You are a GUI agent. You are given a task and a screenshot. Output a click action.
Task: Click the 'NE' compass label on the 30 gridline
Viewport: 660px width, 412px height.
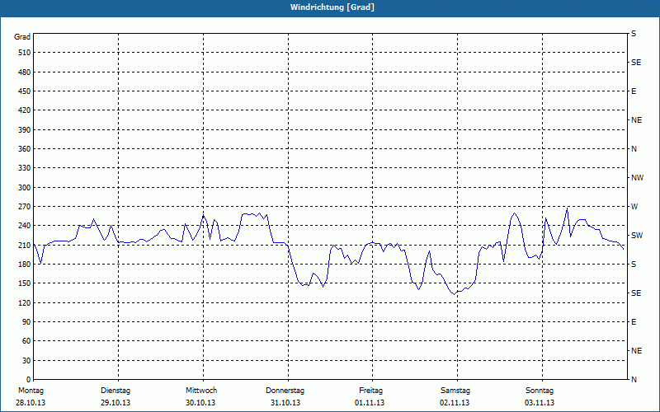[x=636, y=351]
